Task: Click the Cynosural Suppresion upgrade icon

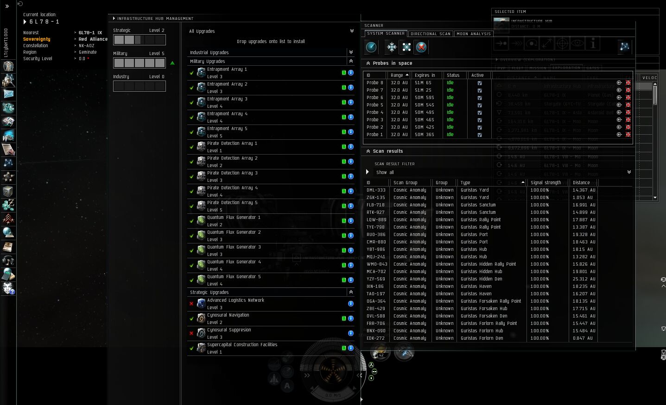Action: (x=201, y=333)
